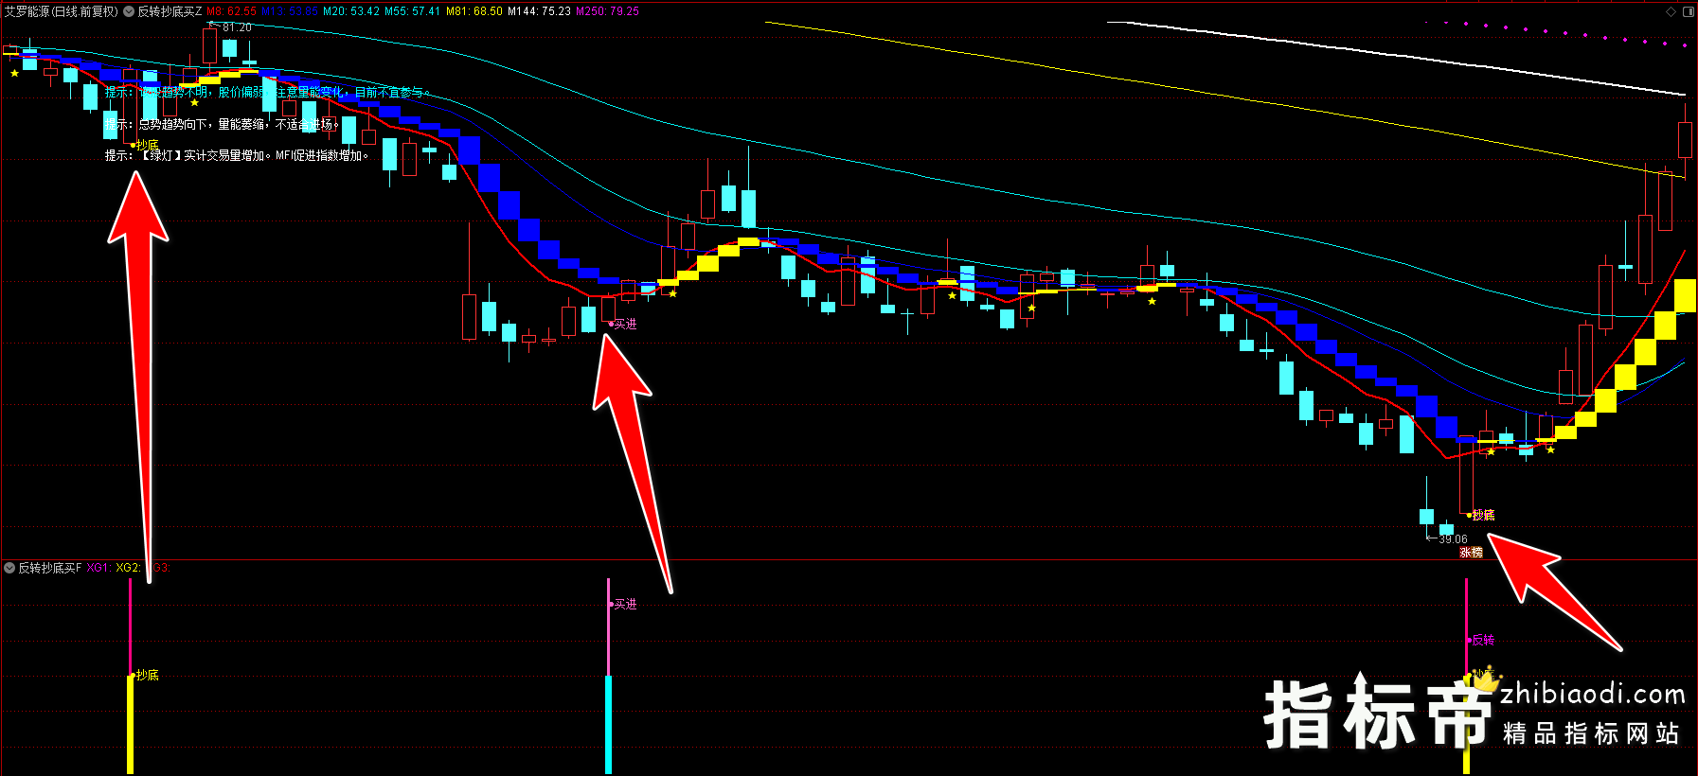Click the hint text starting 总势趋势向下

(x=222, y=124)
